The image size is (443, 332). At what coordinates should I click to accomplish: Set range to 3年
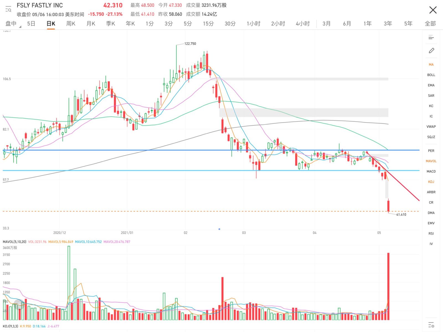coord(388,24)
